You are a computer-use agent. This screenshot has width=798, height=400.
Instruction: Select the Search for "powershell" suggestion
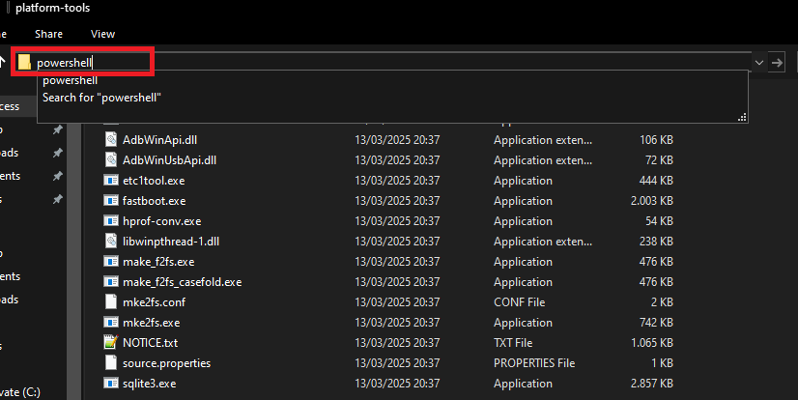tap(101, 98)
